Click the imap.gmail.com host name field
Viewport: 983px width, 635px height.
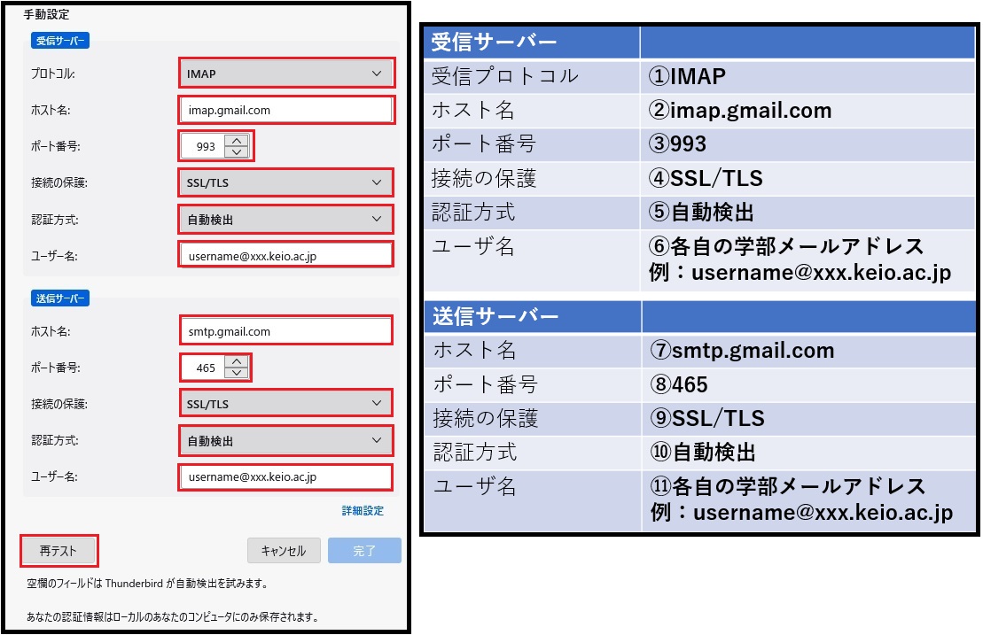pos(286,110)
